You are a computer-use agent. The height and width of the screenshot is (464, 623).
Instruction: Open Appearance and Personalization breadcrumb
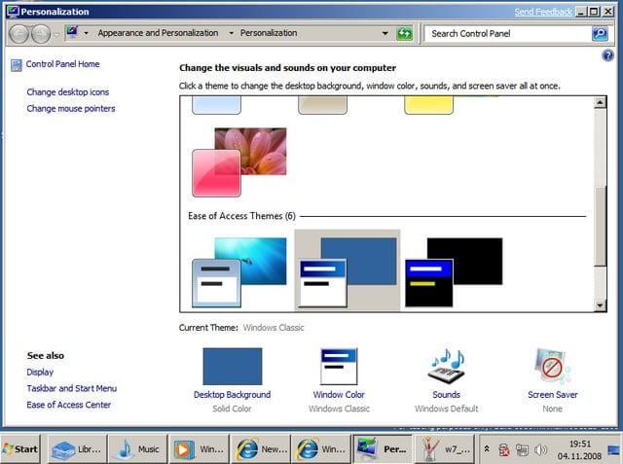point(158,33)
